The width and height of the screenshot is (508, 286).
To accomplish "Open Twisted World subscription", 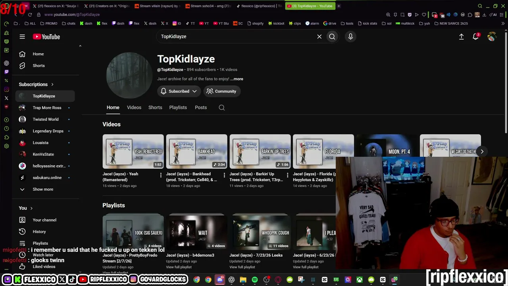I will [x=45, y=119].
